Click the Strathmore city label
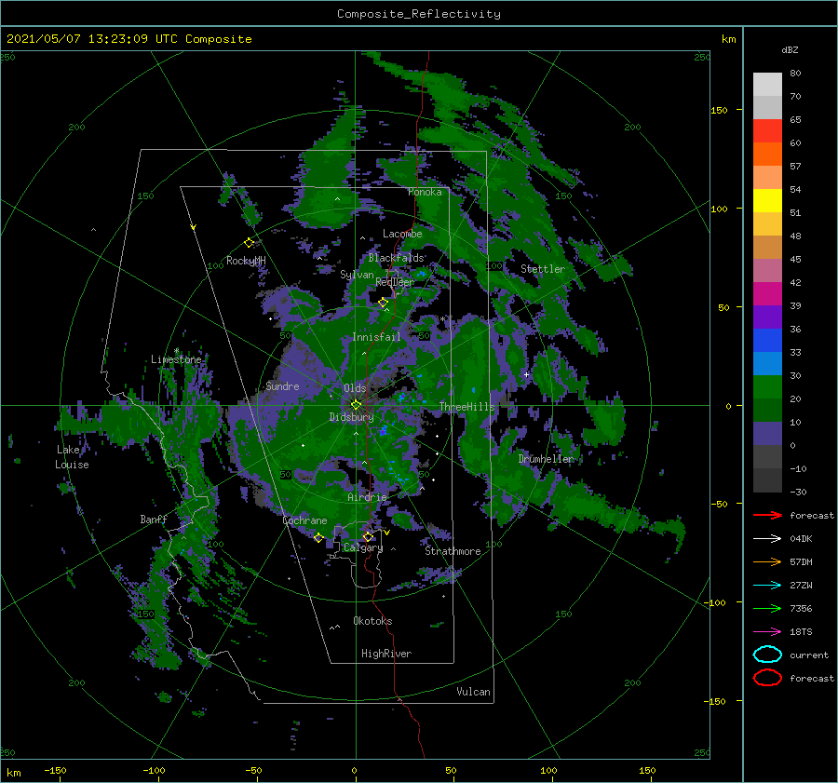Image resolution: width=838 pixels, height=783 pixels. [x=453, y=551]
